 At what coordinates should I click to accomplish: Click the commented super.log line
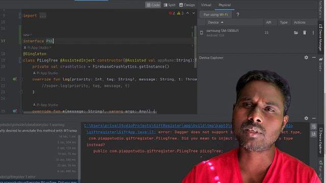[86, 86]
